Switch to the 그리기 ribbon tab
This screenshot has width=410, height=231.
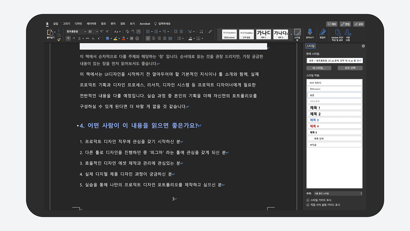click(x=66, y=24)
